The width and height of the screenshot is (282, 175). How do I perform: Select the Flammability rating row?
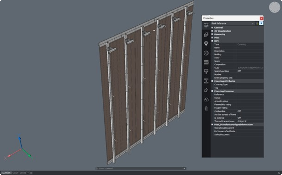click(x=239, y=105)
